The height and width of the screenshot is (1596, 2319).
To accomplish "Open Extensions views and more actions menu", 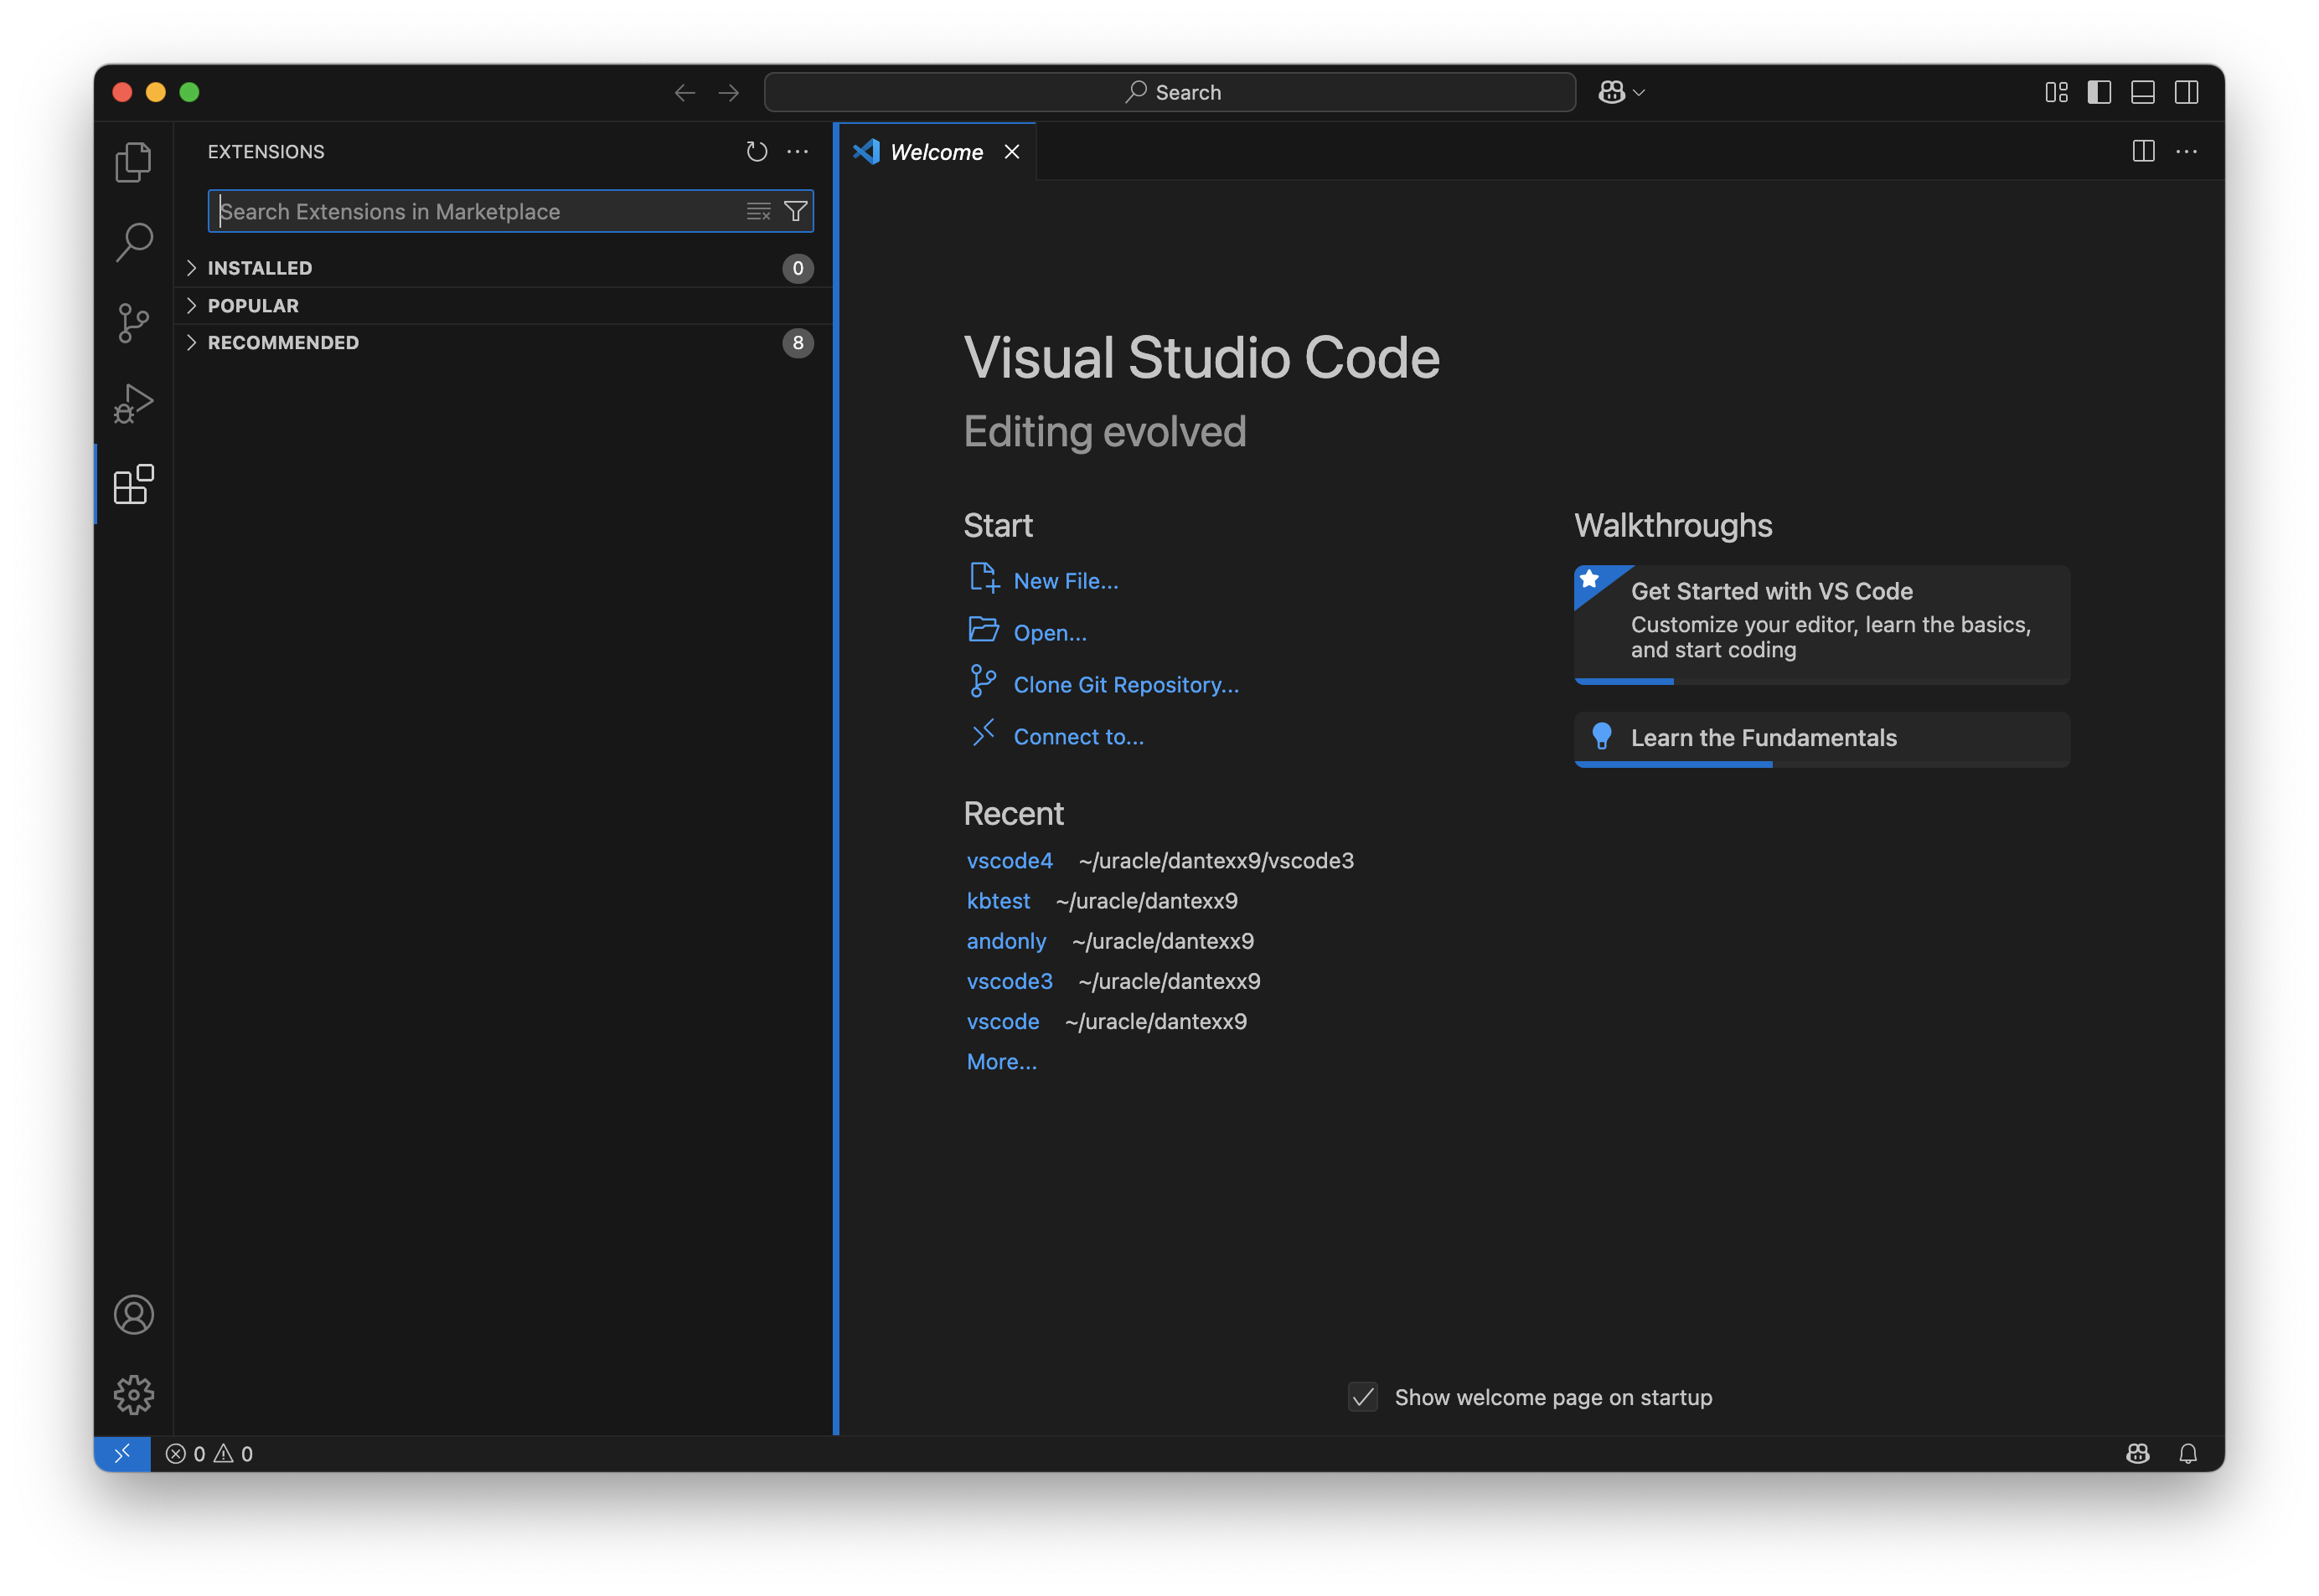I will tap(798, 151).
